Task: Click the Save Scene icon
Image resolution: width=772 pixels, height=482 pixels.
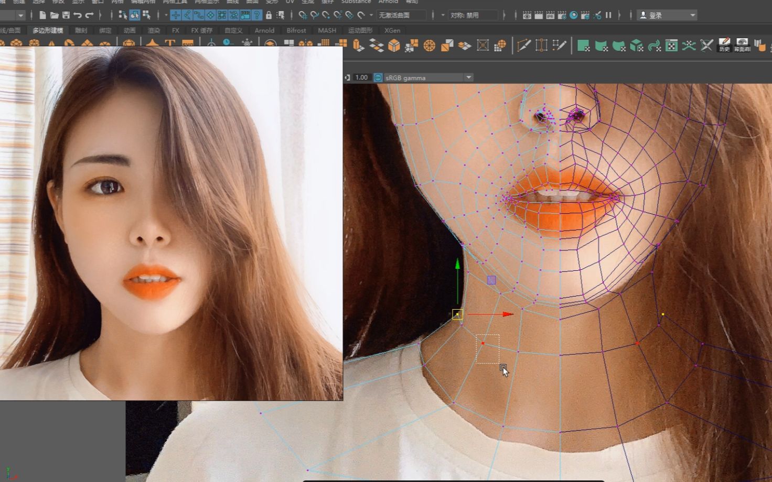Action: coord(66,15)
